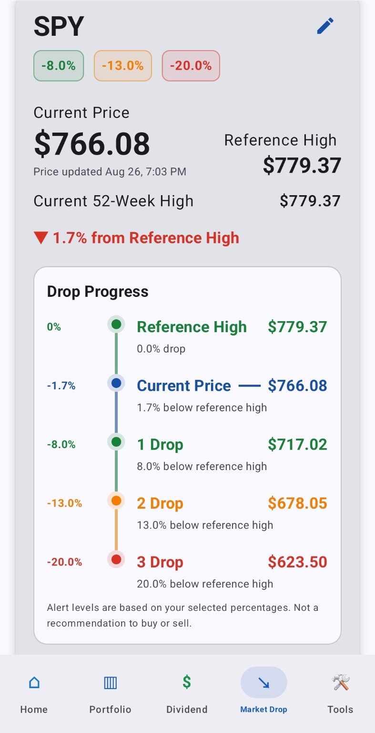Tap the blue Current Price timeline dot
375x733 pixels.
tap(116, 383)
